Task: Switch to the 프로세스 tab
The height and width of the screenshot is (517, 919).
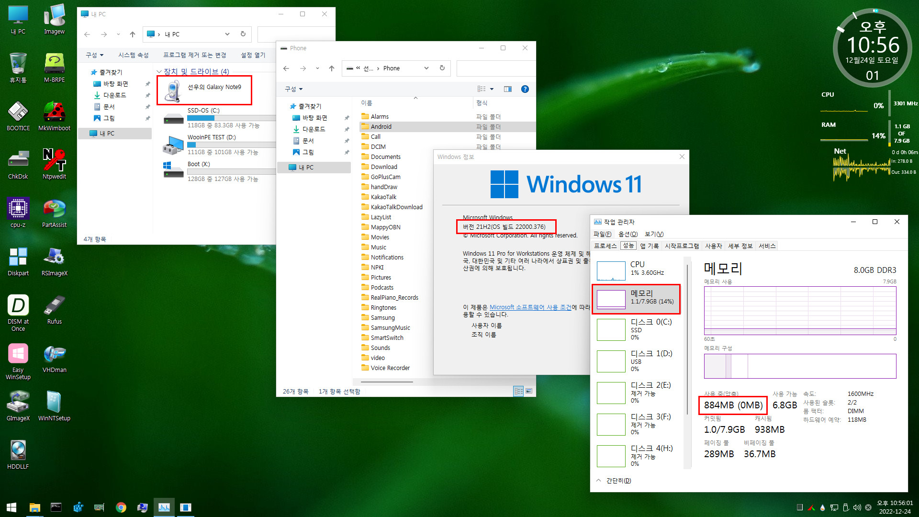Action: click(605, 246)
